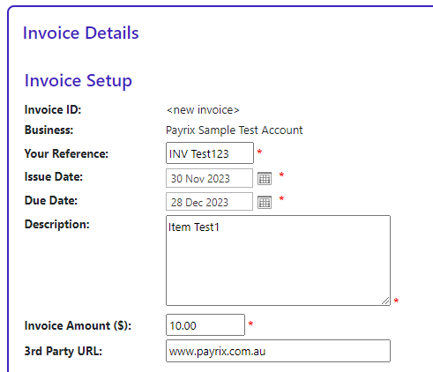
Task: Click the Issue Date field showing 30 Nov 2023
Action: click(209, 178)
